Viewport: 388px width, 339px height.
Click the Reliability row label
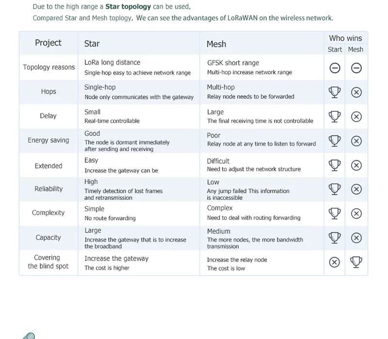[x=48, y=189]
